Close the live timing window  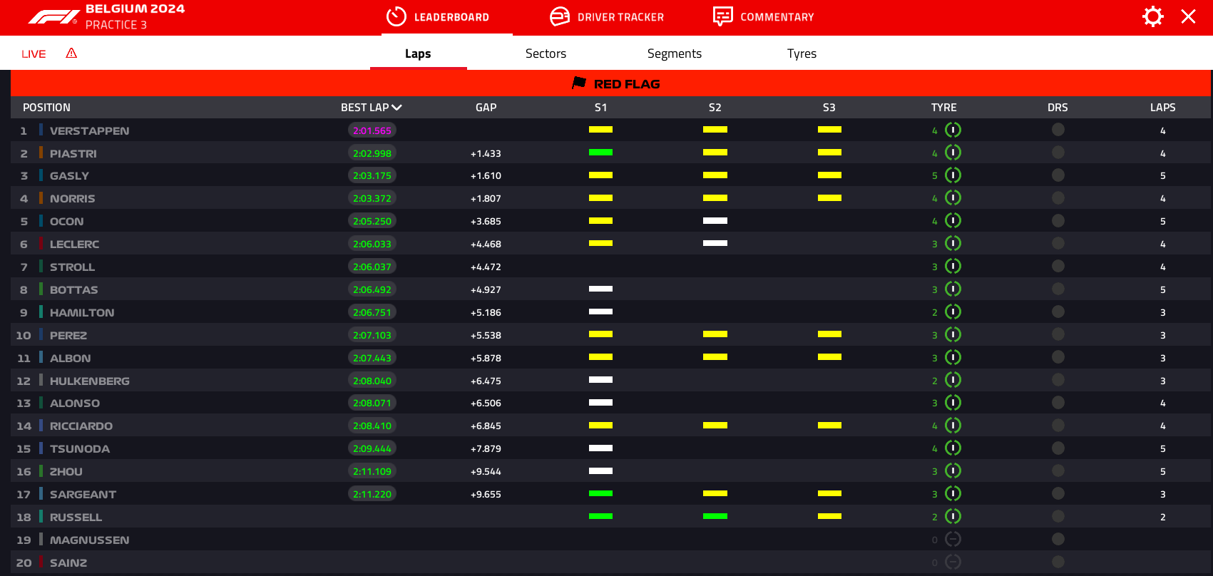(x=1188, y=16)
